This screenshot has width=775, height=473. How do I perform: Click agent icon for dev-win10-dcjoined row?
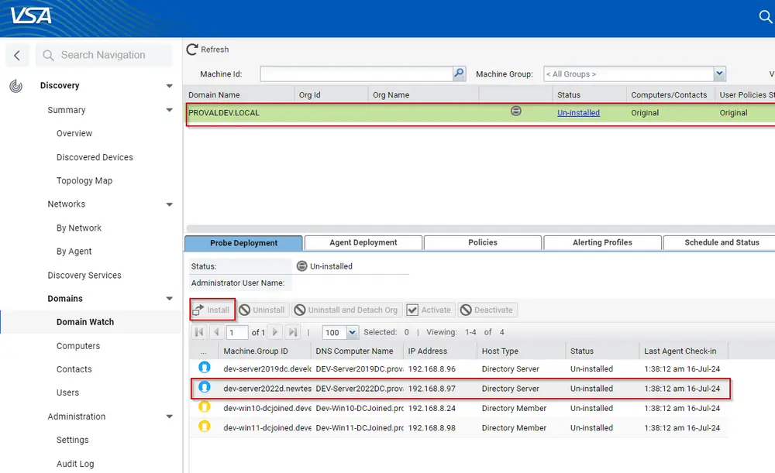coord(204,407)
